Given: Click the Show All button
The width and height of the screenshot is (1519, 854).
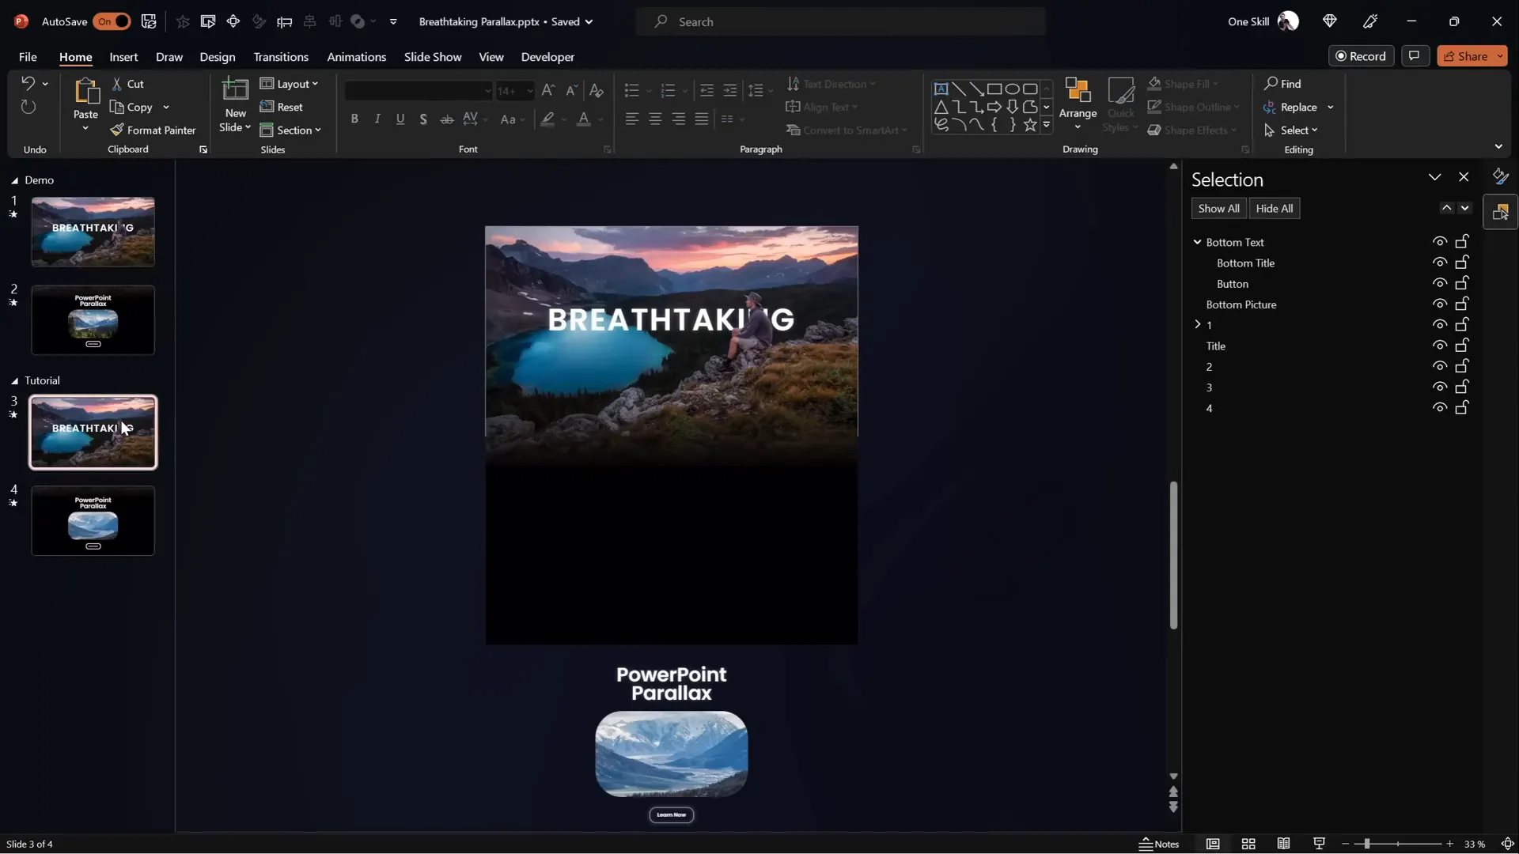Looking at the screenshot, I should coord(1218,208).
